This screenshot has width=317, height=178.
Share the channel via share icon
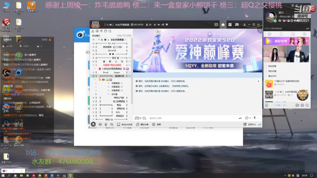[x=163, y=25]
